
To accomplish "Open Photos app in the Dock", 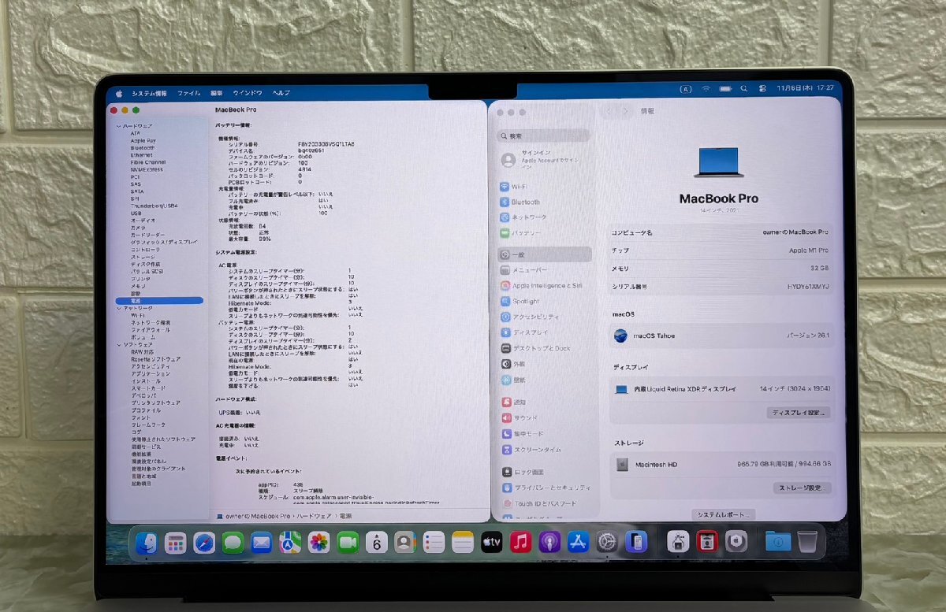I will tap(318, 542).
